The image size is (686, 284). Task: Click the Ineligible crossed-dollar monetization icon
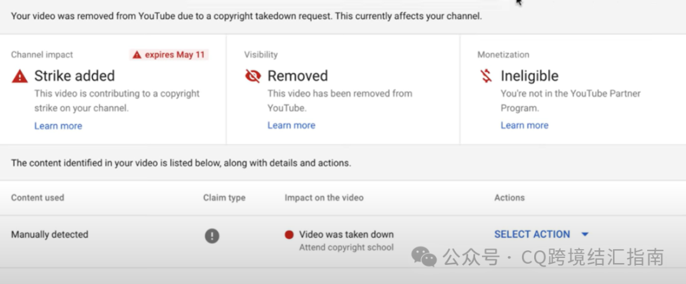point(486,76)
